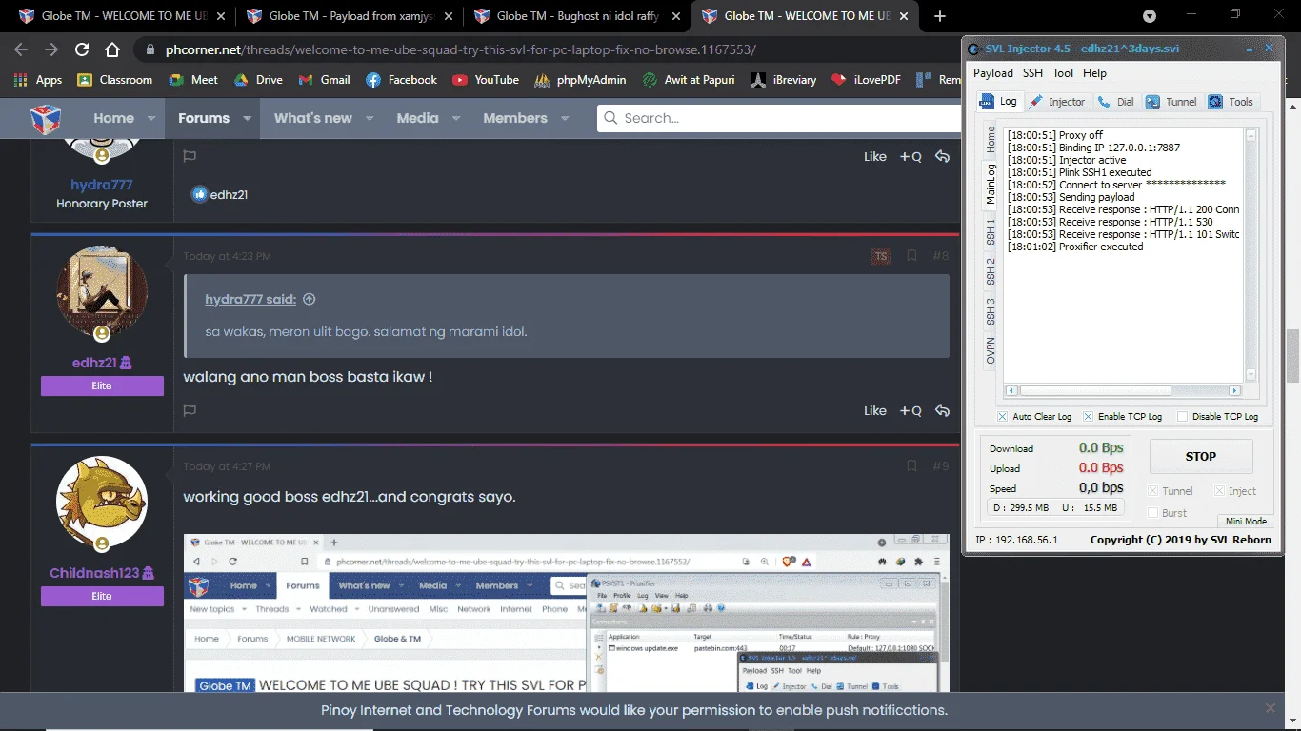Bookmark post #9
The width and height of the screenshot is (1301, 731).
tap(911, 466)
